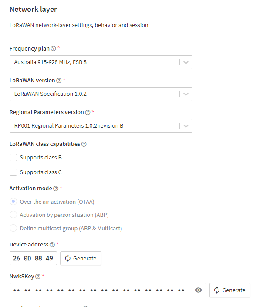Generate a new NwkSKey
Image resolution: width=270 pixels, height=307 pixels.
pyautogui.click(x=229, y=290)
